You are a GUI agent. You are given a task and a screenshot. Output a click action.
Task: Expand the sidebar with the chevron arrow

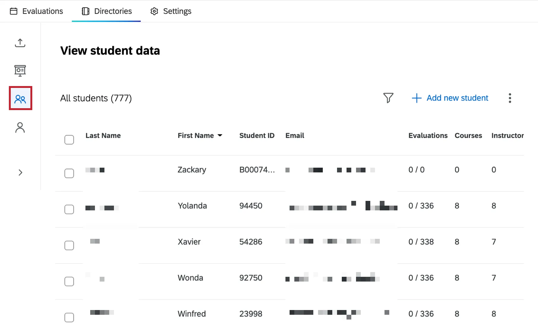click(20, 173)
